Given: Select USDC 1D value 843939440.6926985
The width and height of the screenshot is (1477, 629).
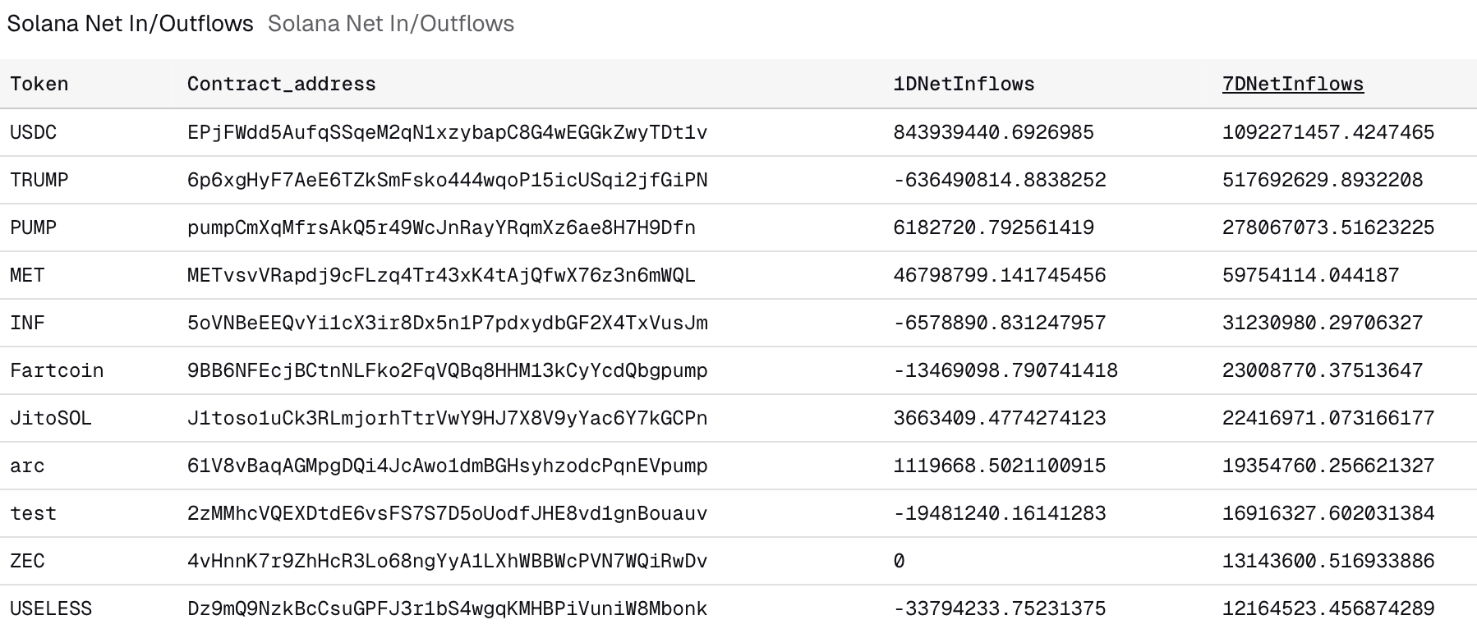Looking at the screenshot, I should click(993, 132).
